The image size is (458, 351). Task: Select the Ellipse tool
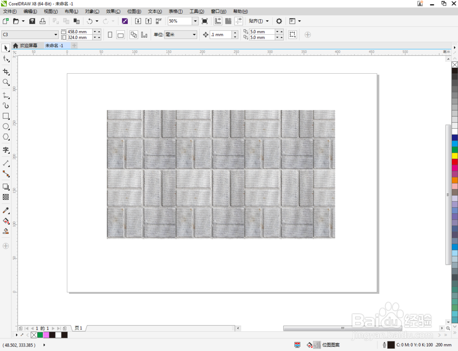point(6,126)
